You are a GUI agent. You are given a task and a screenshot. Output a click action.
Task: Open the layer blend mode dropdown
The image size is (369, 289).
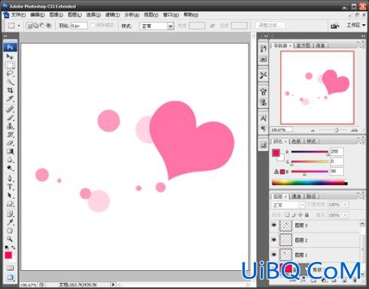click(288, 205)
